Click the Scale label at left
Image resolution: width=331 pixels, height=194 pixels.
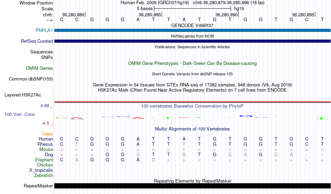(x=47, y=9)
